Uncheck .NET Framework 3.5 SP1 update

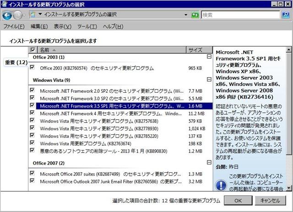(x=32, y=105)
